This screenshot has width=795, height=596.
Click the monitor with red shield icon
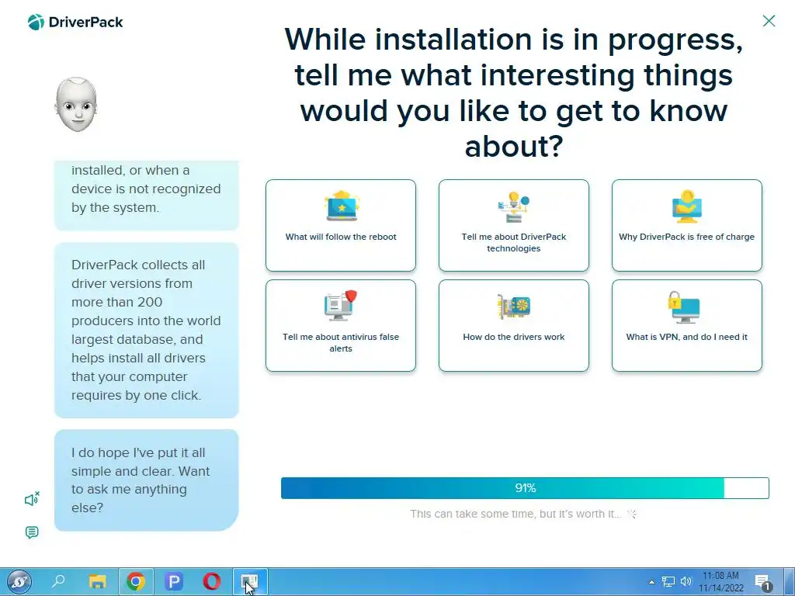(341, 306)
